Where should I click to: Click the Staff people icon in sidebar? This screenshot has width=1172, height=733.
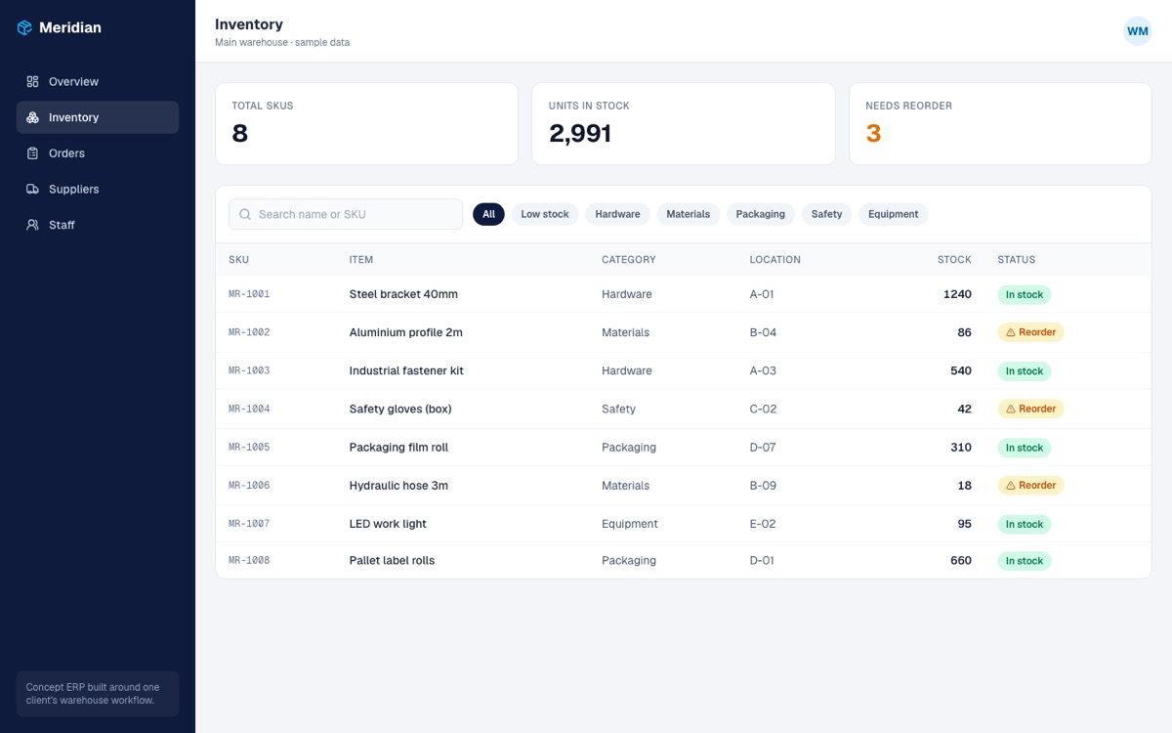coord(32,225)
